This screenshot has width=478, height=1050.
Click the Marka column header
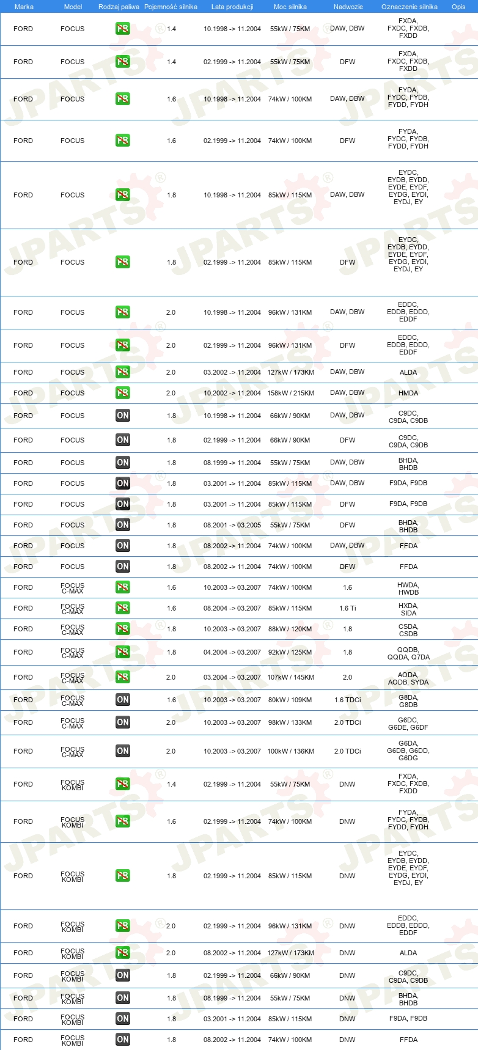24,7
